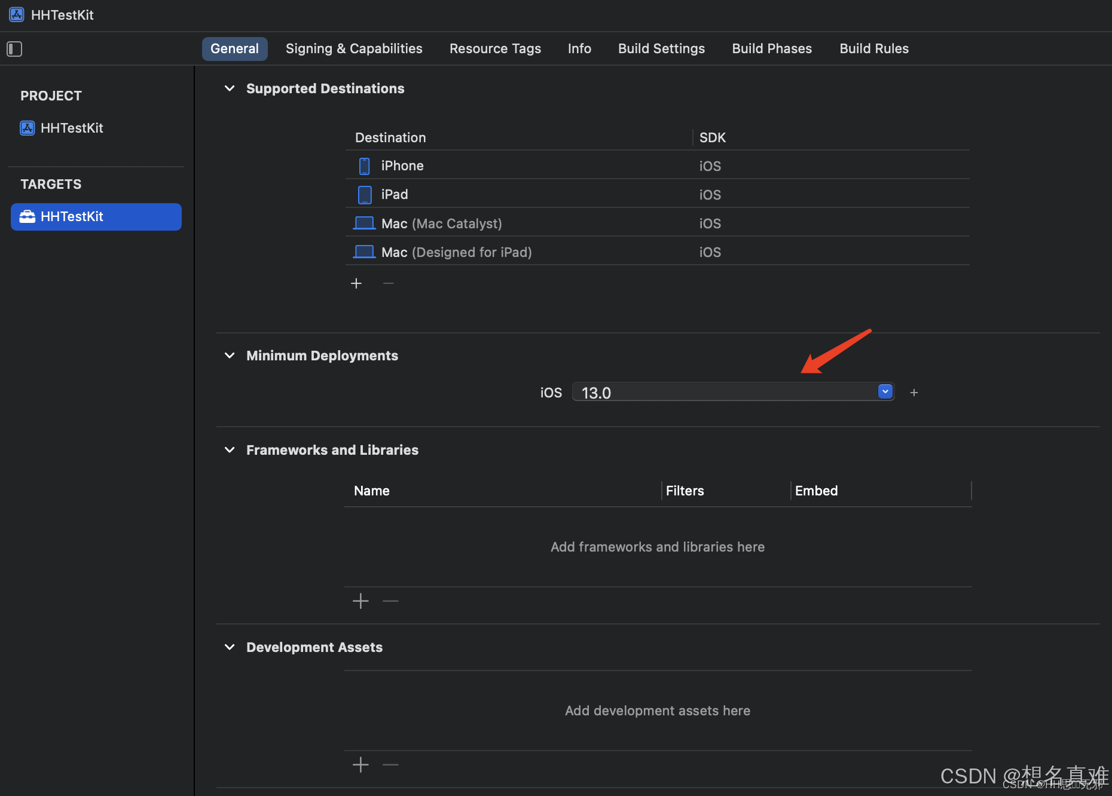
Task: Add a new supported destination
Action: 356,283
